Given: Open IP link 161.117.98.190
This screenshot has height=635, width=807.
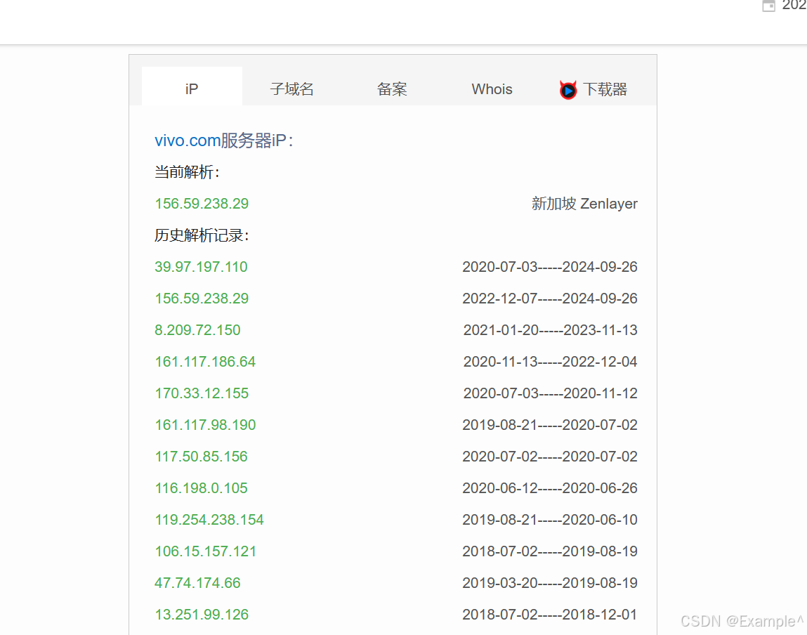Looking at the screenshot, I should coord(205,425).
